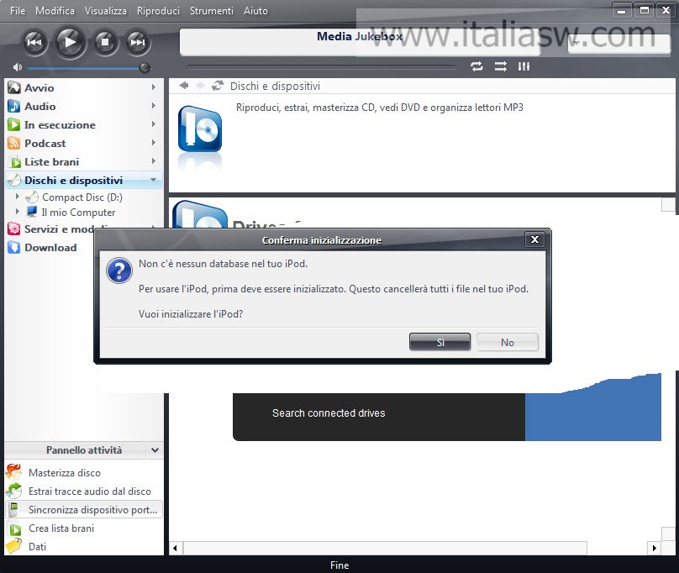Image resolution: width=679 pixels, height=573 pixels.
Task: Choose Crea lista brani task
Action: click(x=61, y=528)
